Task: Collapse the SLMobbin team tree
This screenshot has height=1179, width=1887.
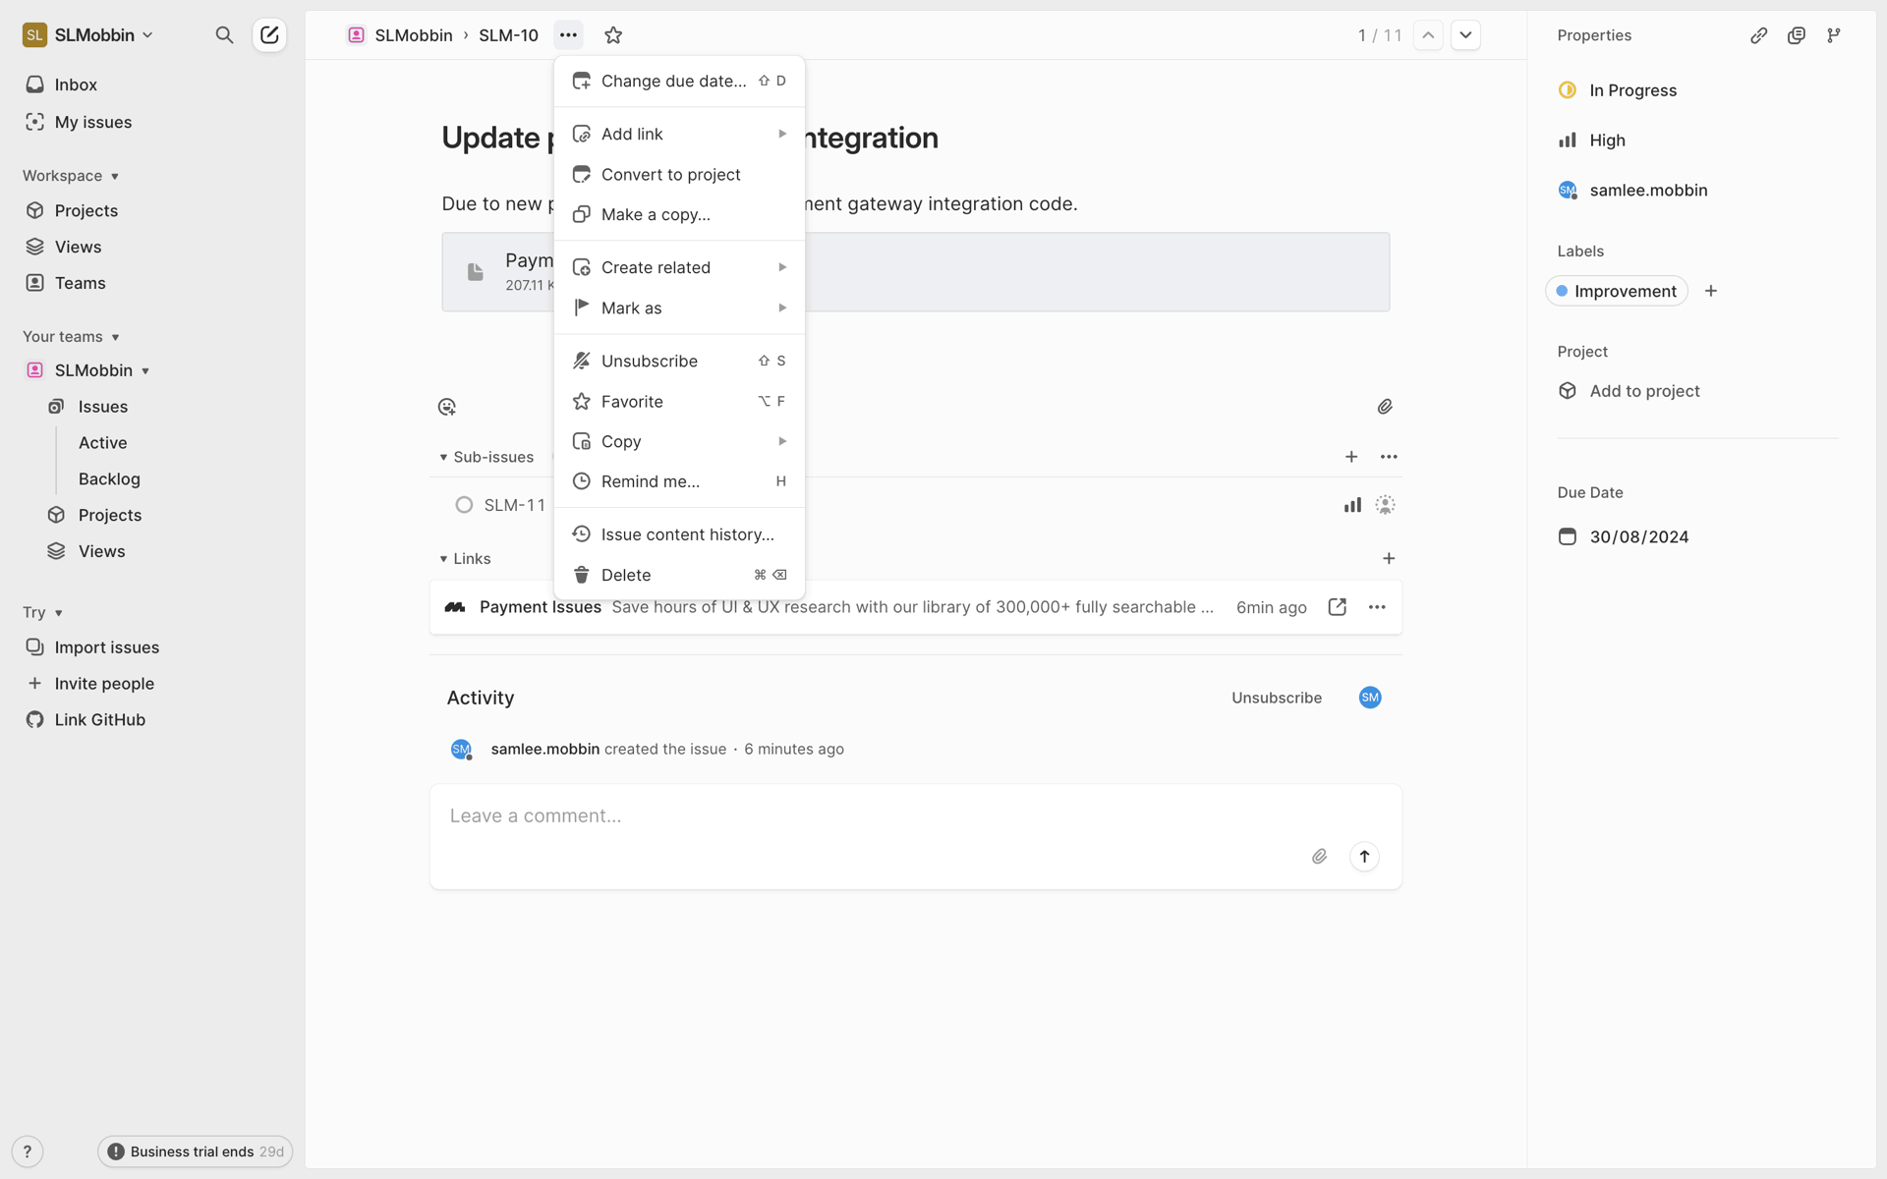Action: tap(145, 371)
